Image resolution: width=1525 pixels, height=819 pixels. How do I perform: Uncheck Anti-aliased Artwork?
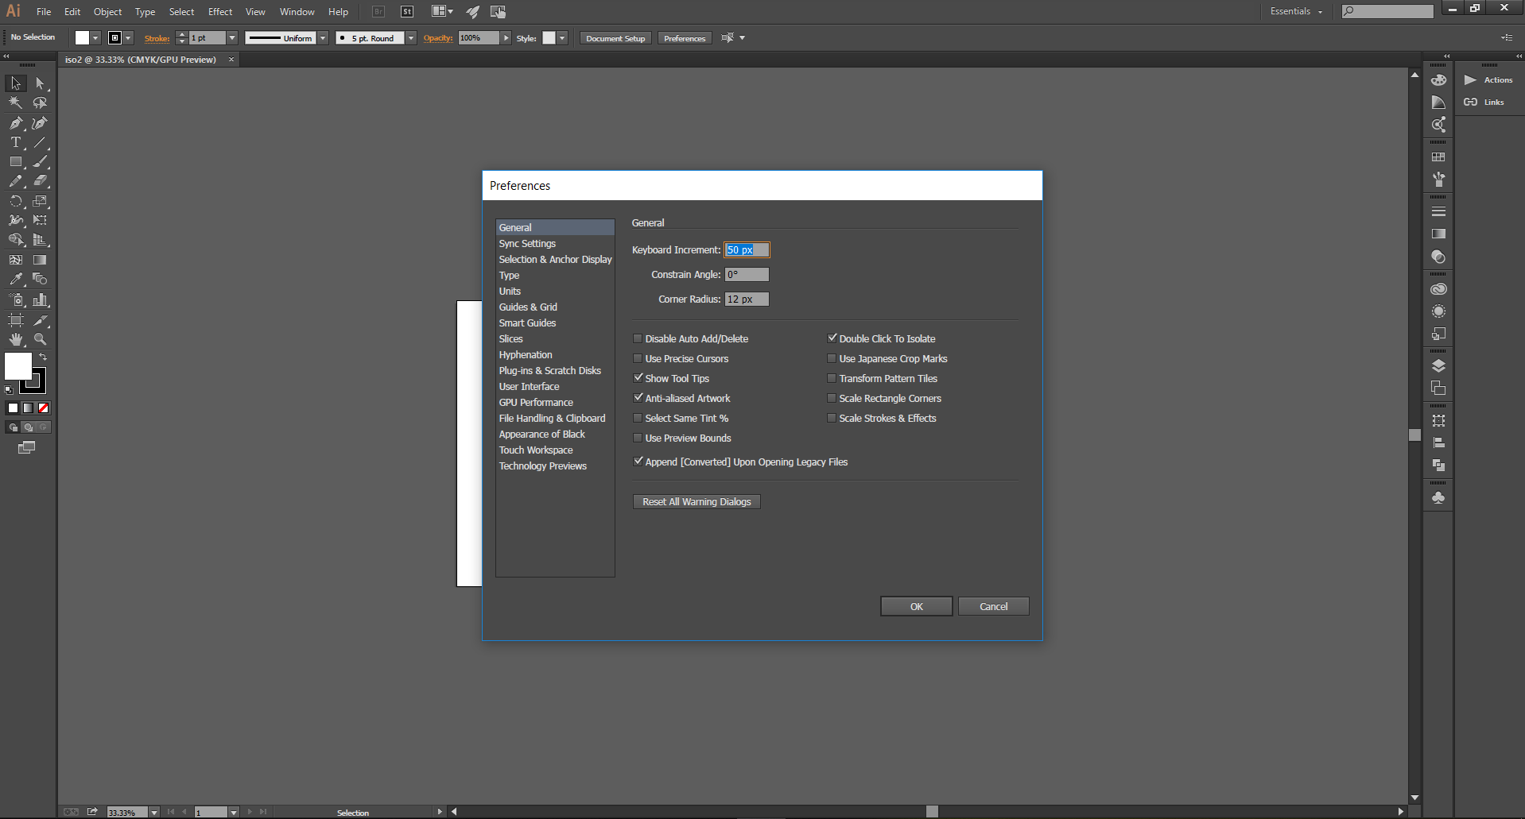[638, 398]
